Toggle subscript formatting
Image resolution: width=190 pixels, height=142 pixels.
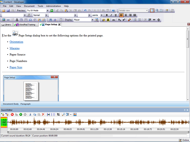click(x=119, y=20)
